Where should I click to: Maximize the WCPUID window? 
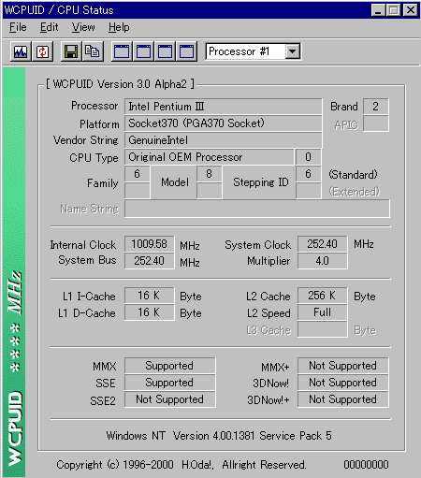click(393, 10)
